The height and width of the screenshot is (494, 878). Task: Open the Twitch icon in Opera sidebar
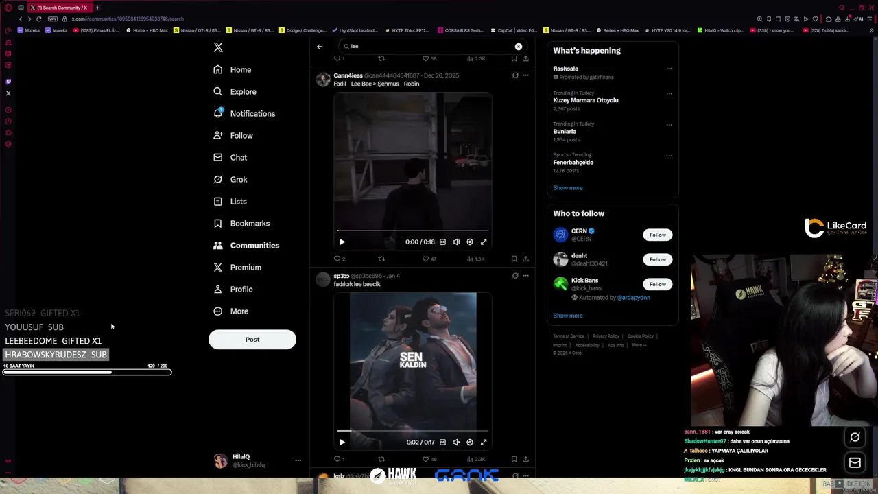pyautogui.click(x=8, y=82)
